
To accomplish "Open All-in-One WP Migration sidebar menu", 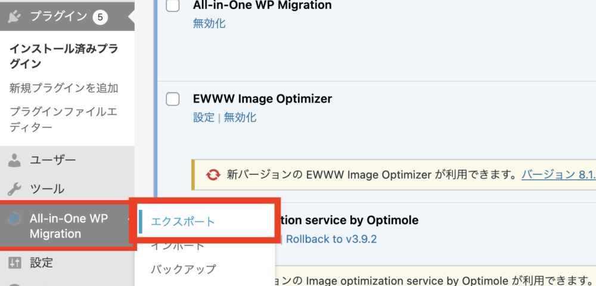I will tap(67, 226).
